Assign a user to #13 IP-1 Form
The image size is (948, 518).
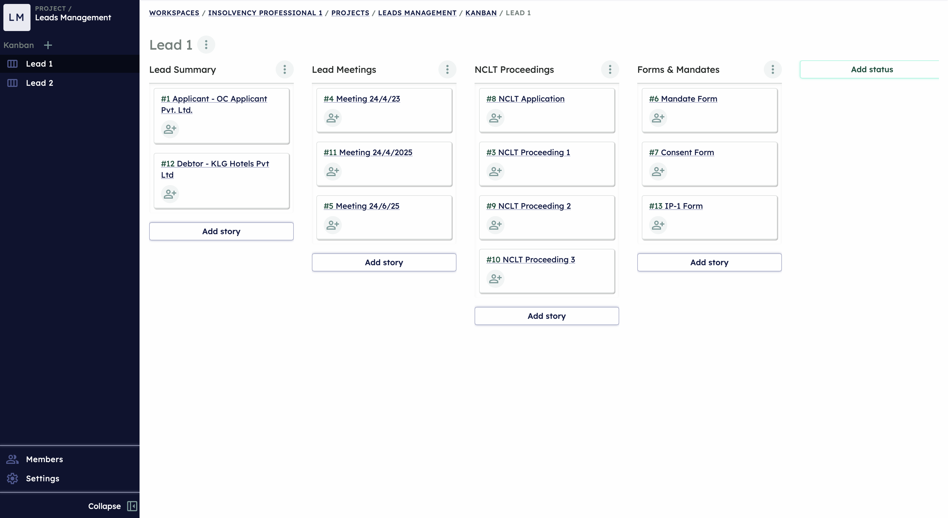pos(658,225)
